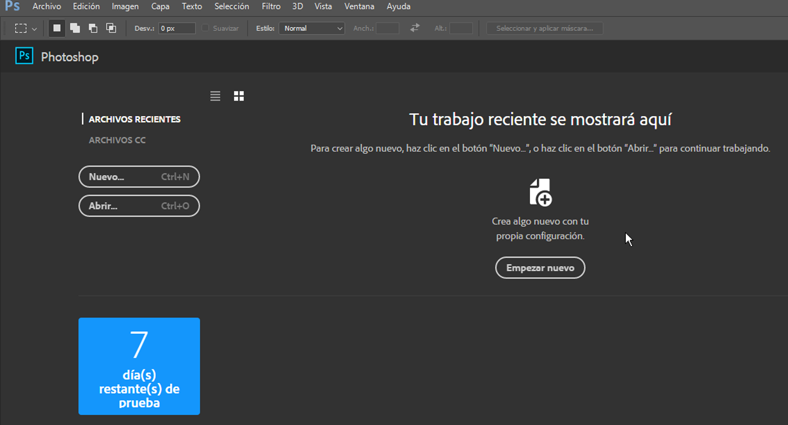Choose New selection mode icon
The image size is (788, 425).
(x=57, y=28)
